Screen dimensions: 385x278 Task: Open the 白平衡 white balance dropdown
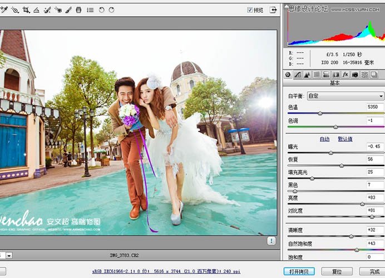click(x=345, y=96)
